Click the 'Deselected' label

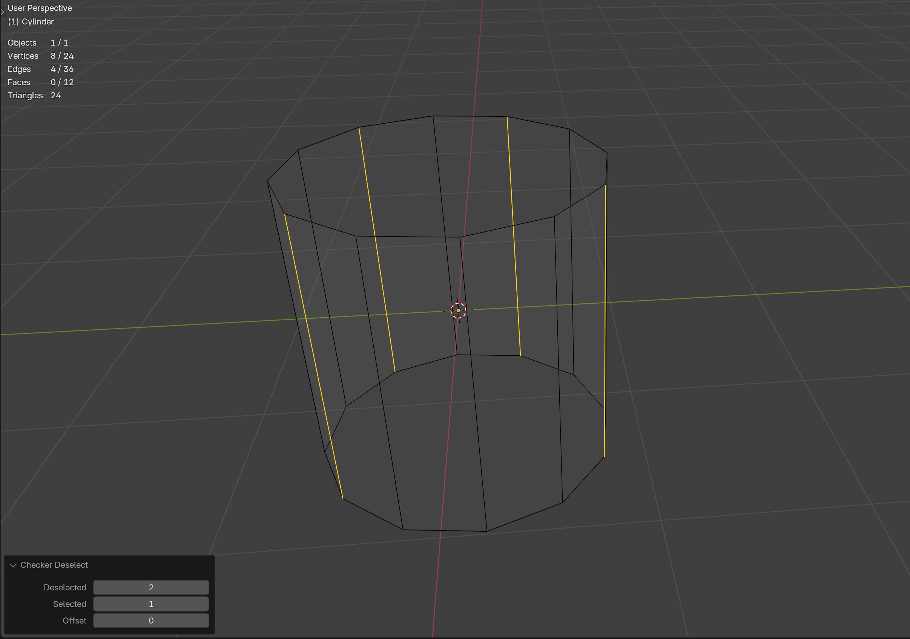[x=65, y=587]
